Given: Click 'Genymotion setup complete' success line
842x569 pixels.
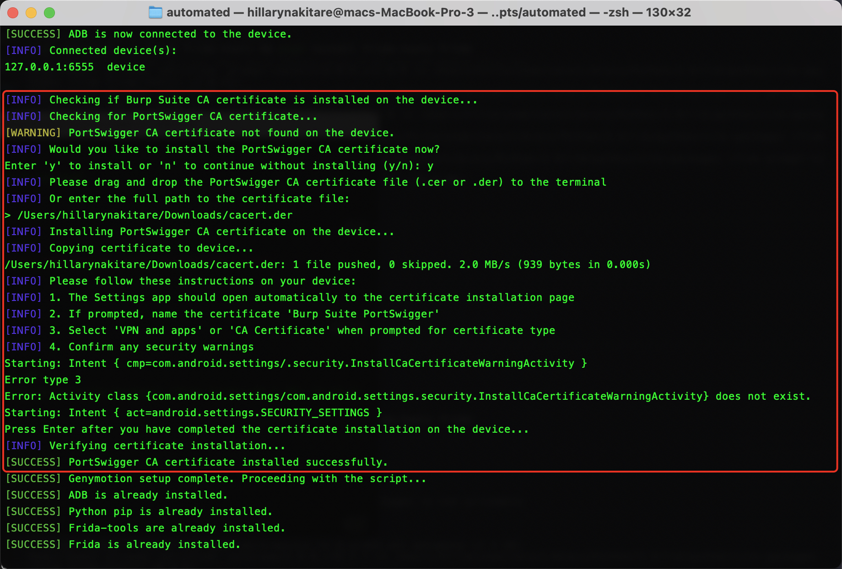Looking at the screenshot, I should point(247,478).
